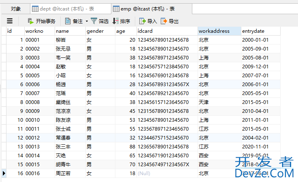Select name cell 周芷若

click(x=70, y=173)
